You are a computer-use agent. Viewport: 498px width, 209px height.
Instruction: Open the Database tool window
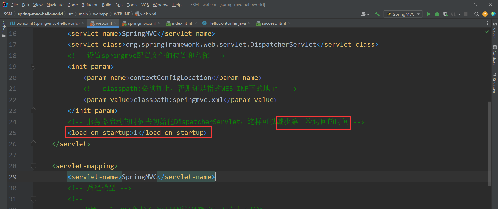click(x=495, y=55)
